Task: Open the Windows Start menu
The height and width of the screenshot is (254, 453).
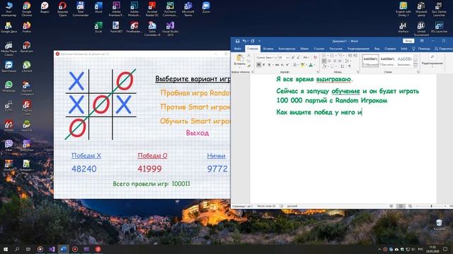Action: pos(6,249)
